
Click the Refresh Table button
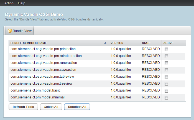coord(23,107)
